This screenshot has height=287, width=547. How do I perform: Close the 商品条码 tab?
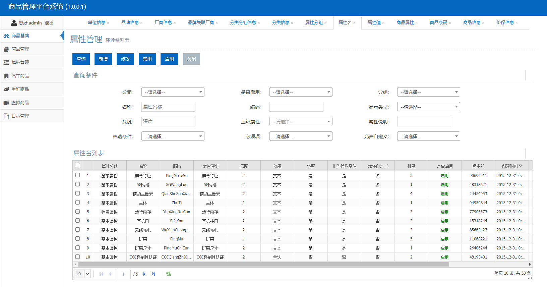pyautogui.click(x=450, y=23)
